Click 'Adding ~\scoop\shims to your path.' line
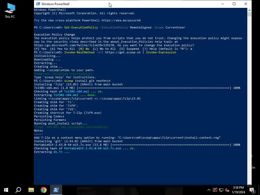This screenshot has height=195, width=260. click(x=64, y=70)
